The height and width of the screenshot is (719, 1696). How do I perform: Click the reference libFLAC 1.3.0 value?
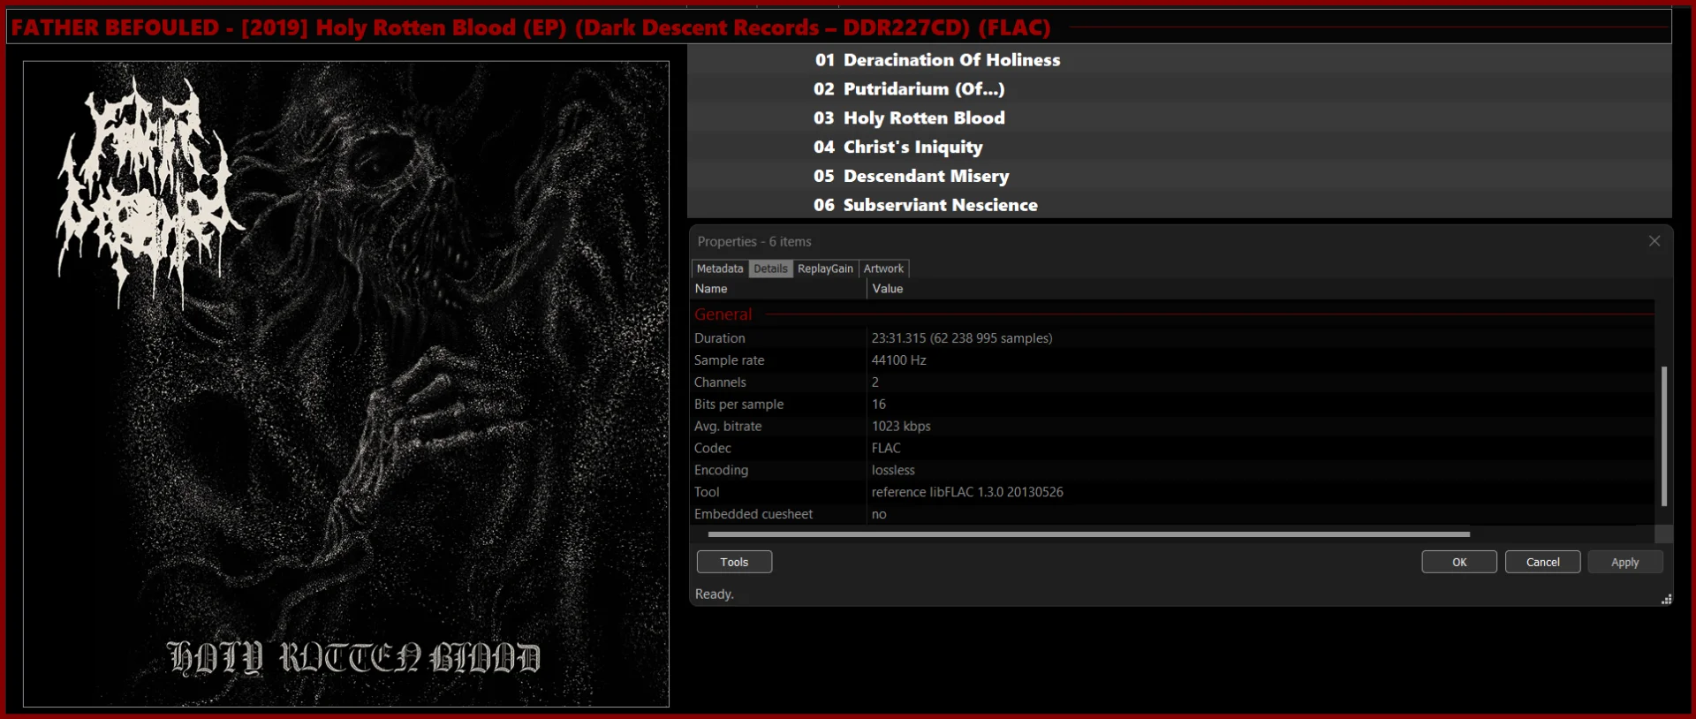click(967, 492)
